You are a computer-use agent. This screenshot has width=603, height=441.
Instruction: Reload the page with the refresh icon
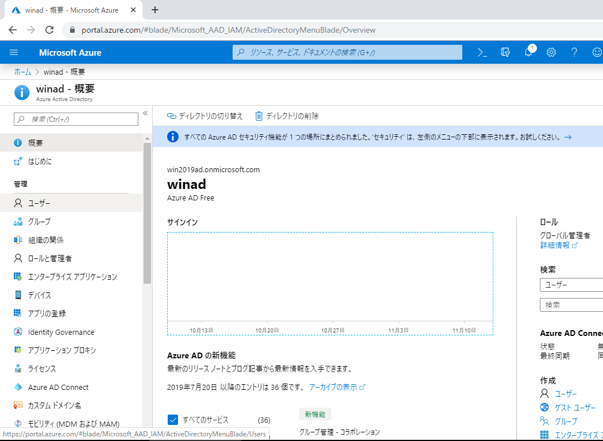tap(49, 30)
